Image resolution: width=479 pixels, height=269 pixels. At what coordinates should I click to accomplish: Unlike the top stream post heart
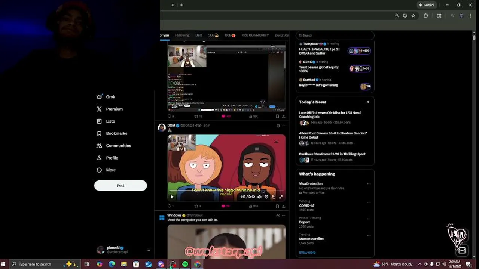click(226, 116)
